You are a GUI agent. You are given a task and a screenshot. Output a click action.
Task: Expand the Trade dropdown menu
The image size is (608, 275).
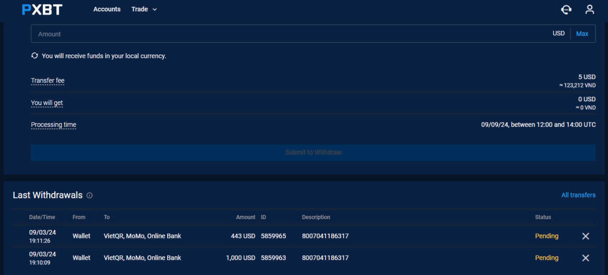[x=144, y=9]
